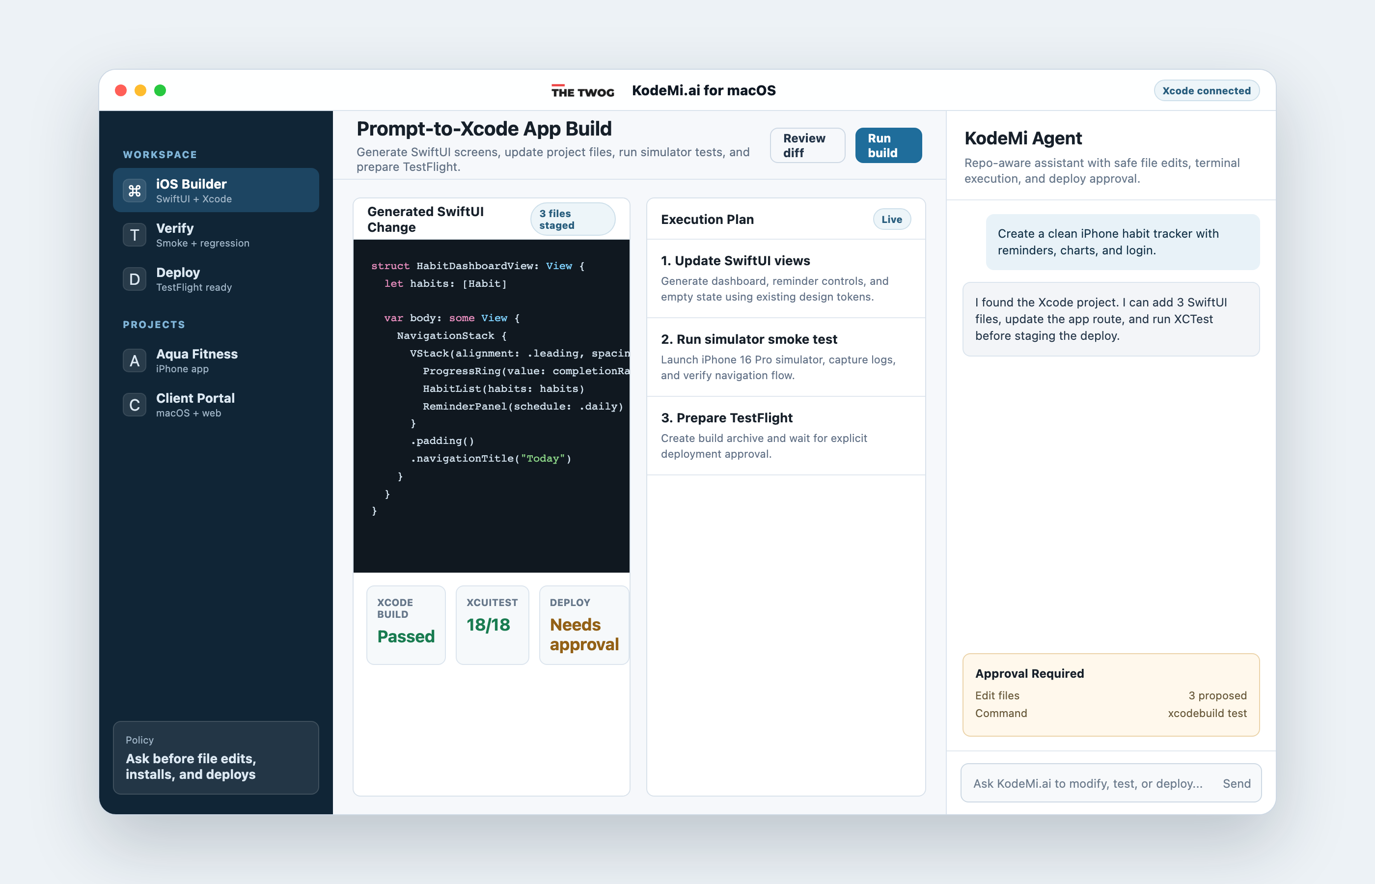
Task: Click the Deploy D icon
Action: 134,279
